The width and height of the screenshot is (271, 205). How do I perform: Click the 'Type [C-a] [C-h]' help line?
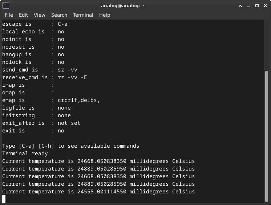[x=70, y=146]
